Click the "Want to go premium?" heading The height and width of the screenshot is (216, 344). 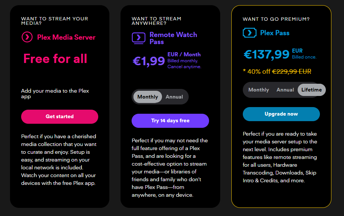pyautogui.click(x=276, y=19)
